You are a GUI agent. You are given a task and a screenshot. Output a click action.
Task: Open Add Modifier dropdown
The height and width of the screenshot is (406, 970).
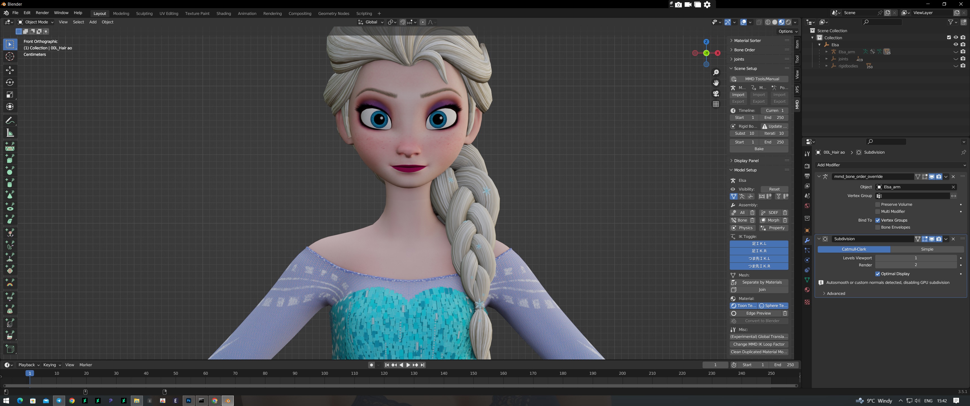890,165
